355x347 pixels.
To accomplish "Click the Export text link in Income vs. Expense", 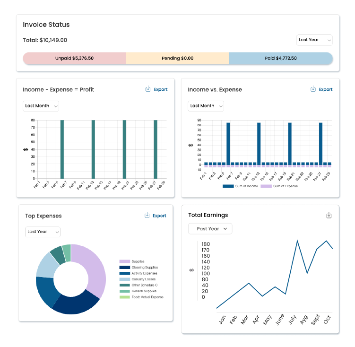I will pos(326,89).
